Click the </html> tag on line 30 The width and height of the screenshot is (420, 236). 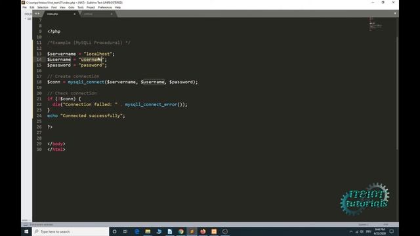click(x=56, y=149)
